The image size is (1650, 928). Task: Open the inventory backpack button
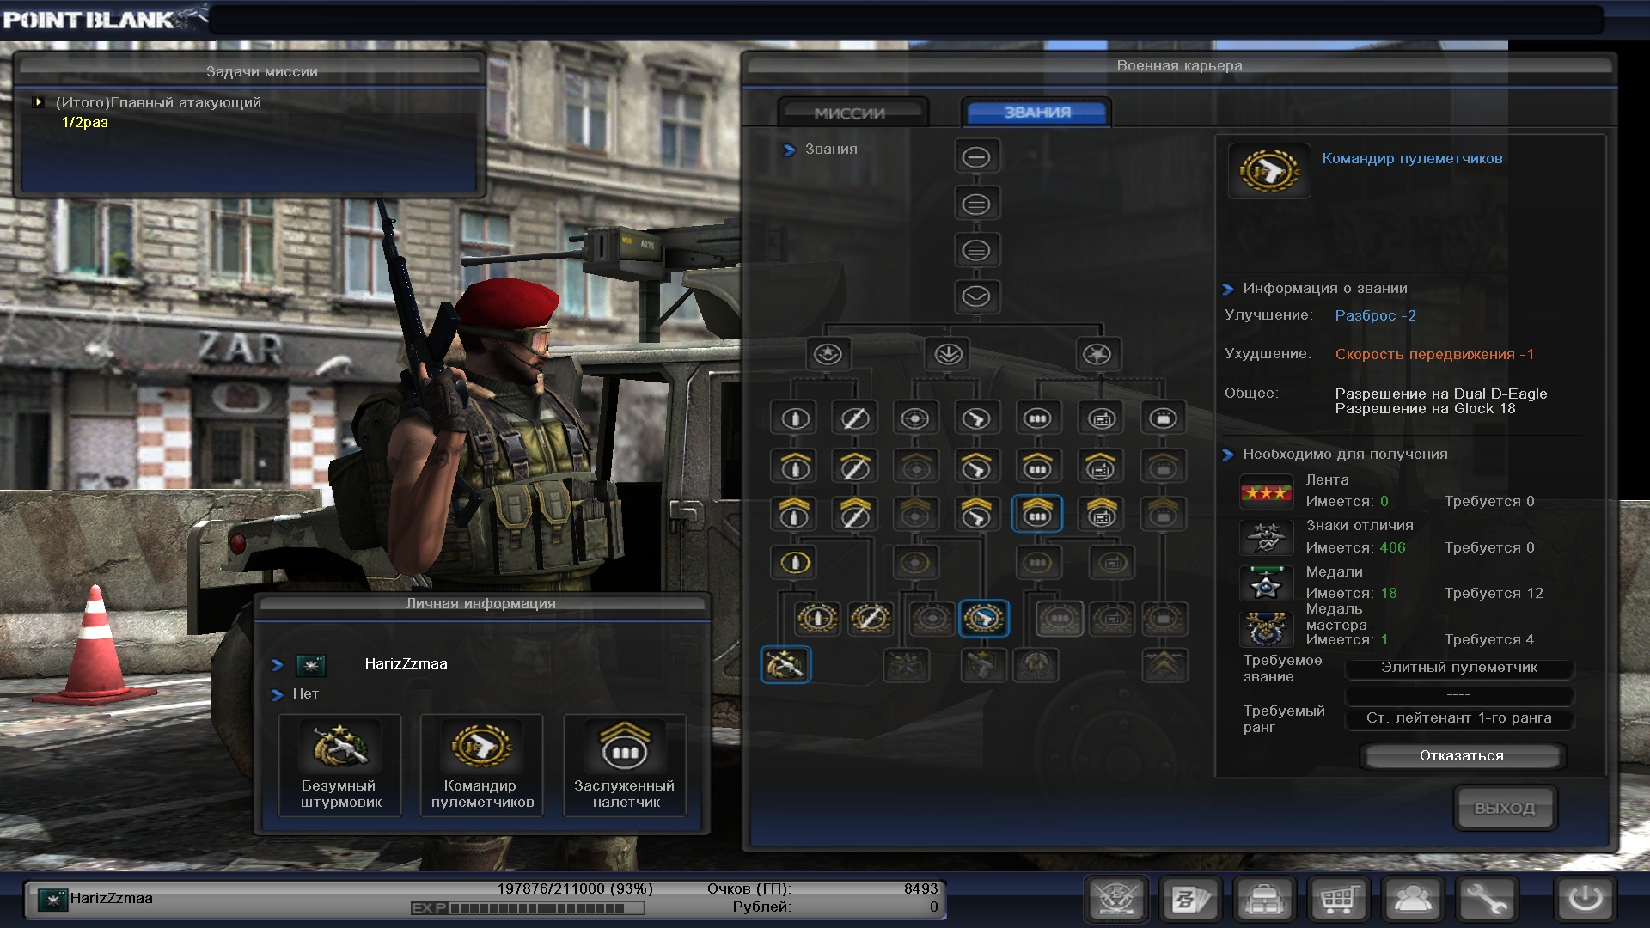[1265, 900]
